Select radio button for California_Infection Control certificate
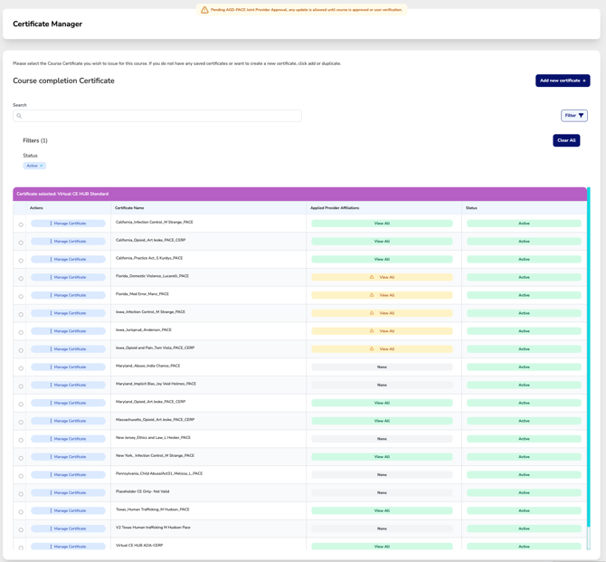 [x=21, y=224]
